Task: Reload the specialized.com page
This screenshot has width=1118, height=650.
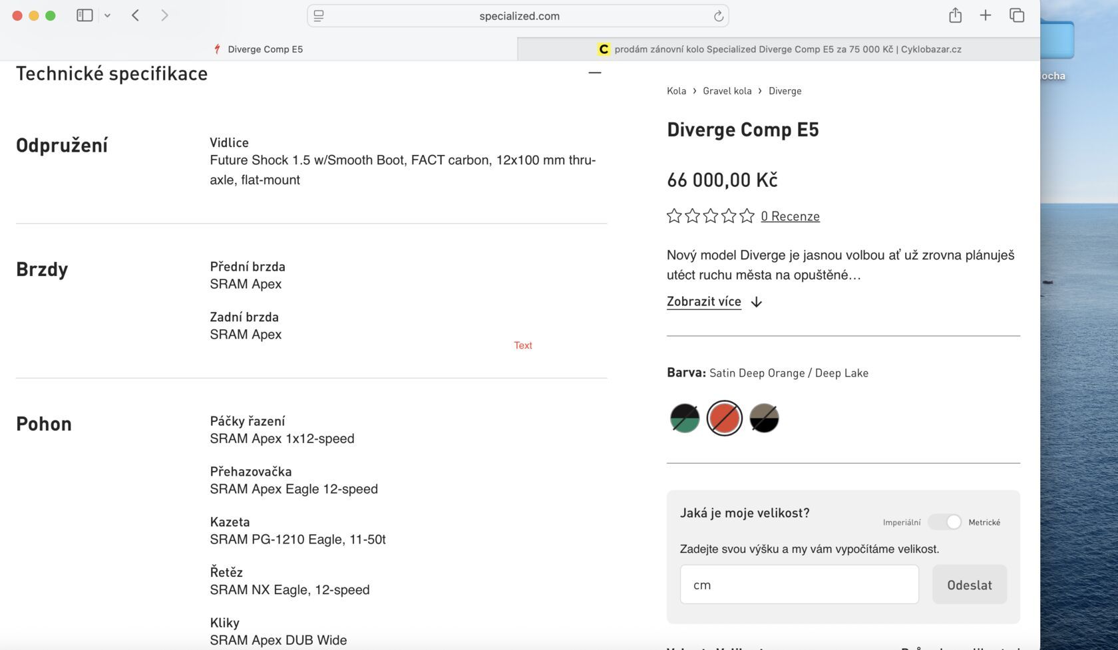Action: 718,16
